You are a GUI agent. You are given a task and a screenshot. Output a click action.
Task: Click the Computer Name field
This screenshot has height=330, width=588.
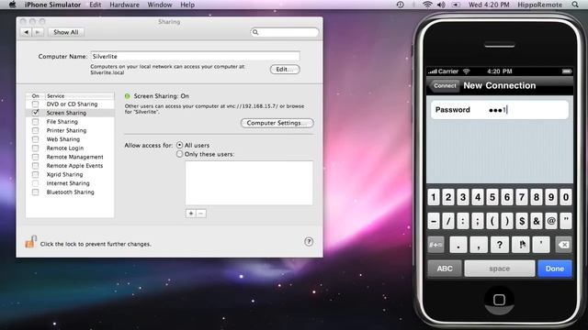[195, 56]
